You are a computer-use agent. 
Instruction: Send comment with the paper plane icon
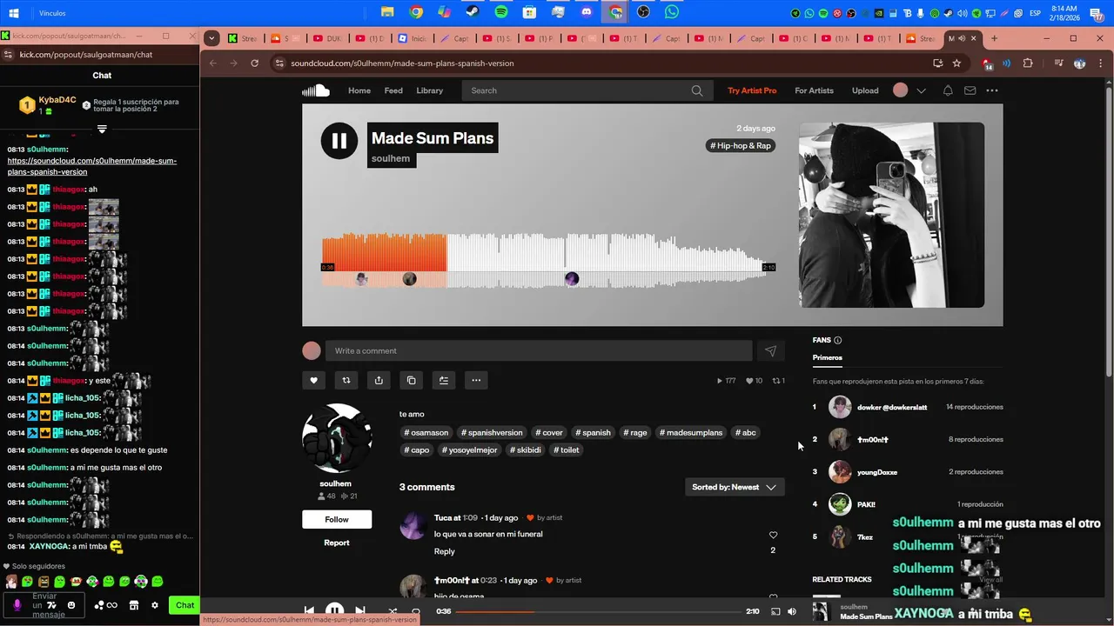pos(770,350)
